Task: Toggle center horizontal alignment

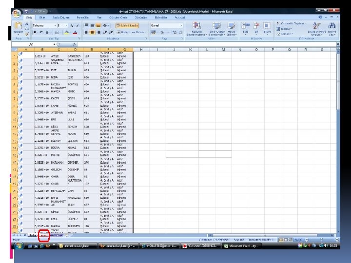Action: [x=92, y=33]
